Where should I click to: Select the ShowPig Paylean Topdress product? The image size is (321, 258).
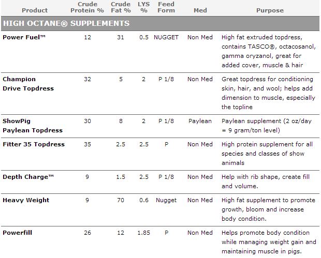[32, 126]
